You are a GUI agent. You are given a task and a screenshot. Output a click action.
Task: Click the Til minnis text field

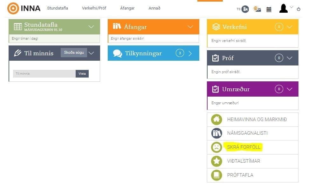pos(44,74)
